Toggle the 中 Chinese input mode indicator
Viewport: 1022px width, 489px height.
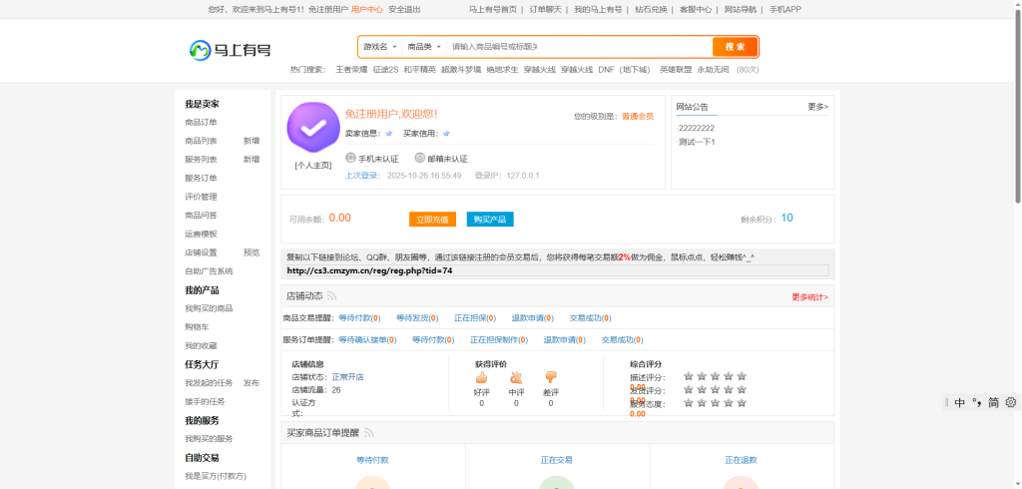pos(959,402)
